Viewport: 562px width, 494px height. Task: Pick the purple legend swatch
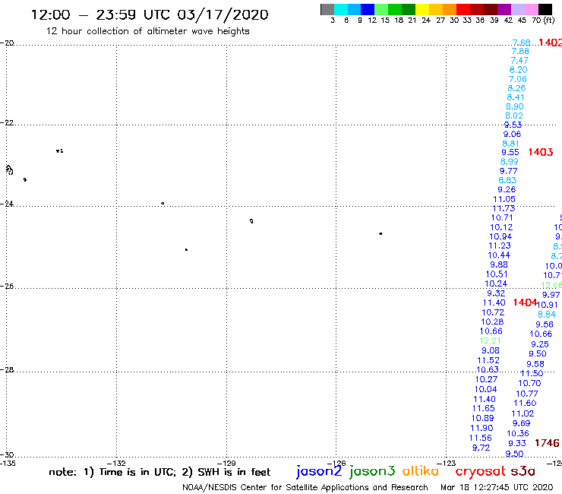point(504,9)
